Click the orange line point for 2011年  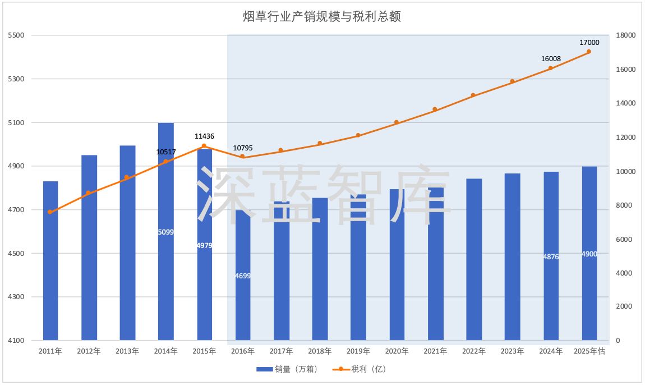pyautogui.click(x=50, y=212)
